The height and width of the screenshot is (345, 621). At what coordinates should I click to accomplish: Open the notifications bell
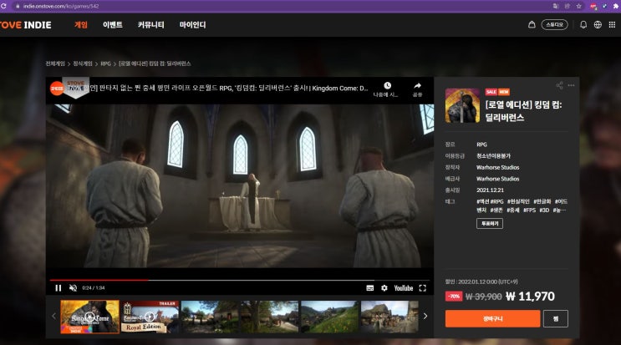583,24
